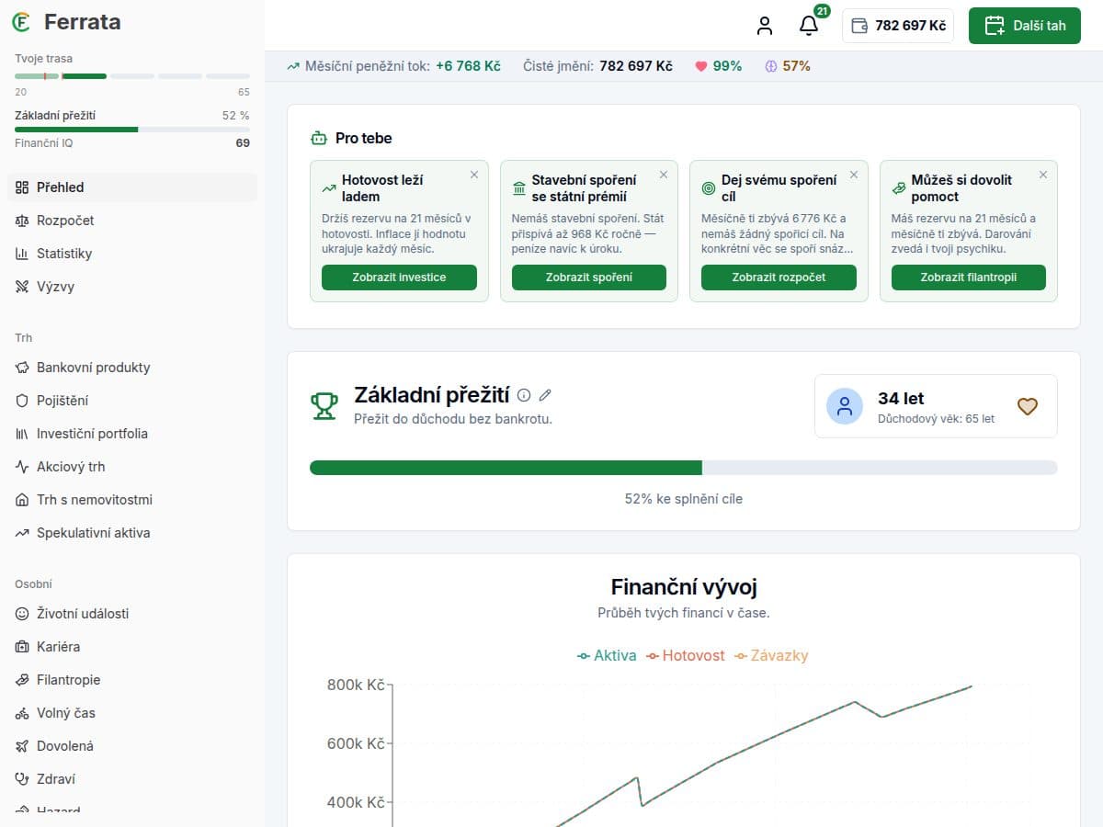The width and height of the screenshot is (1103, 827).
Task: Click the Kariéra briefcase icon
Action: pyautogui.click(x=22, y=647)
